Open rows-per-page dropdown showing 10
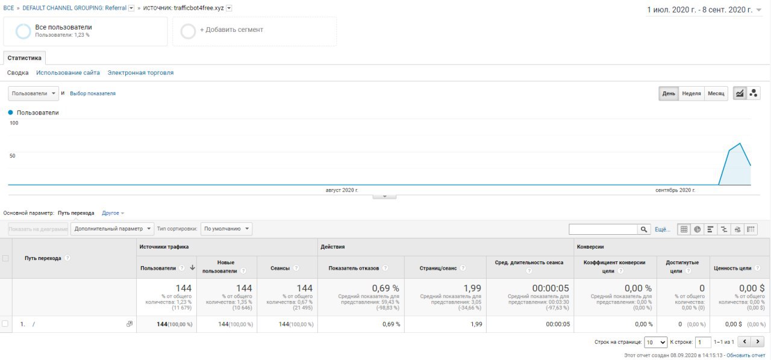The image size is (771, 360). tap(656, 342)
